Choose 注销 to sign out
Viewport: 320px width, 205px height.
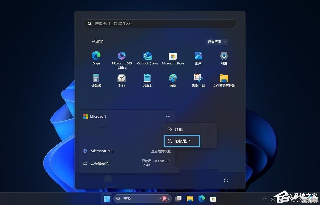click(179, 130)
